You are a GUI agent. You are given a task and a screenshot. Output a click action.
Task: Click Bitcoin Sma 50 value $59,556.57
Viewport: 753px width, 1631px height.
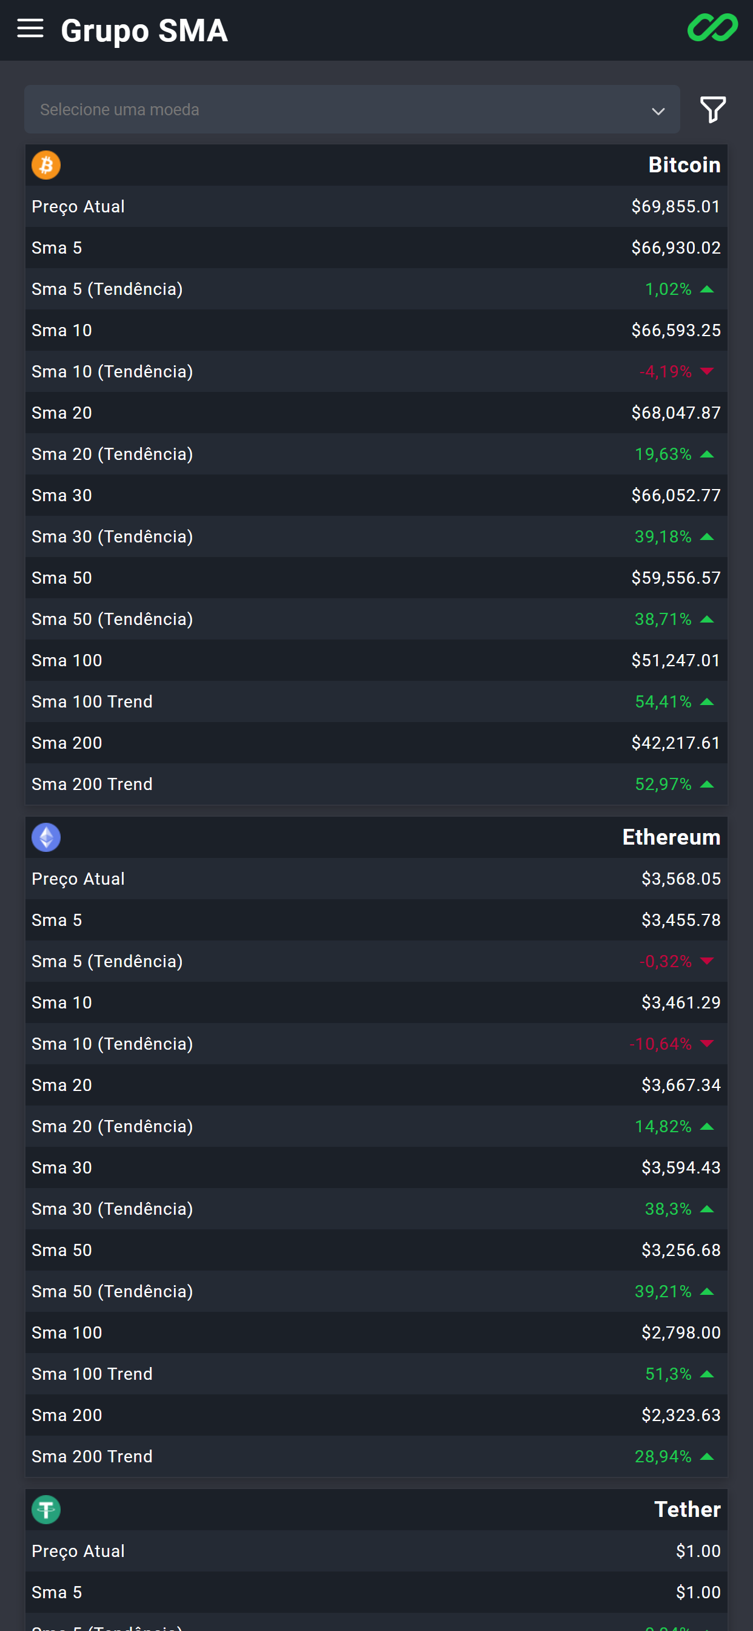[x=676, y=578]
